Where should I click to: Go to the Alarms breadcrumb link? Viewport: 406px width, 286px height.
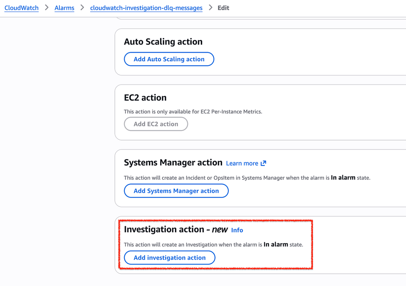tap(64, 8)
